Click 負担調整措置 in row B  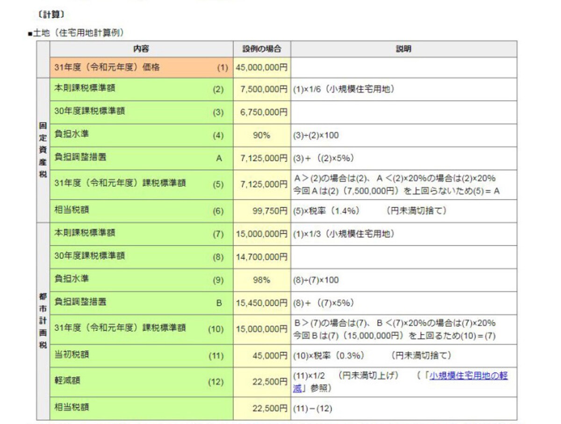click(x=80, y=302)
